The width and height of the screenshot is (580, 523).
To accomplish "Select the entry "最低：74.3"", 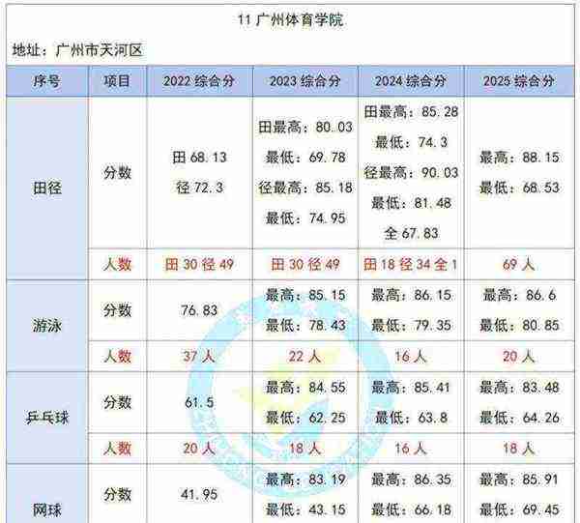I will [411, 142].
